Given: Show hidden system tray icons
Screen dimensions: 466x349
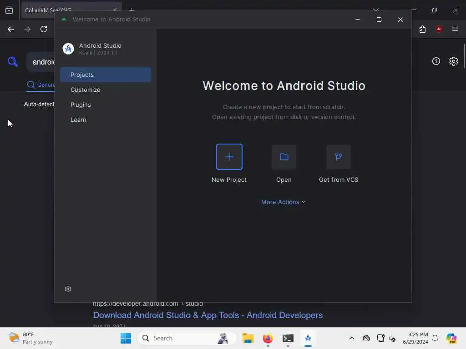Looking at the screenshot, I should coord(352,338).
